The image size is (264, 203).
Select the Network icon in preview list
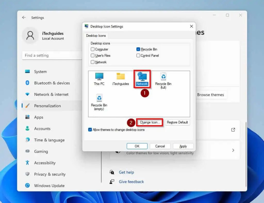tap(142, 79)
